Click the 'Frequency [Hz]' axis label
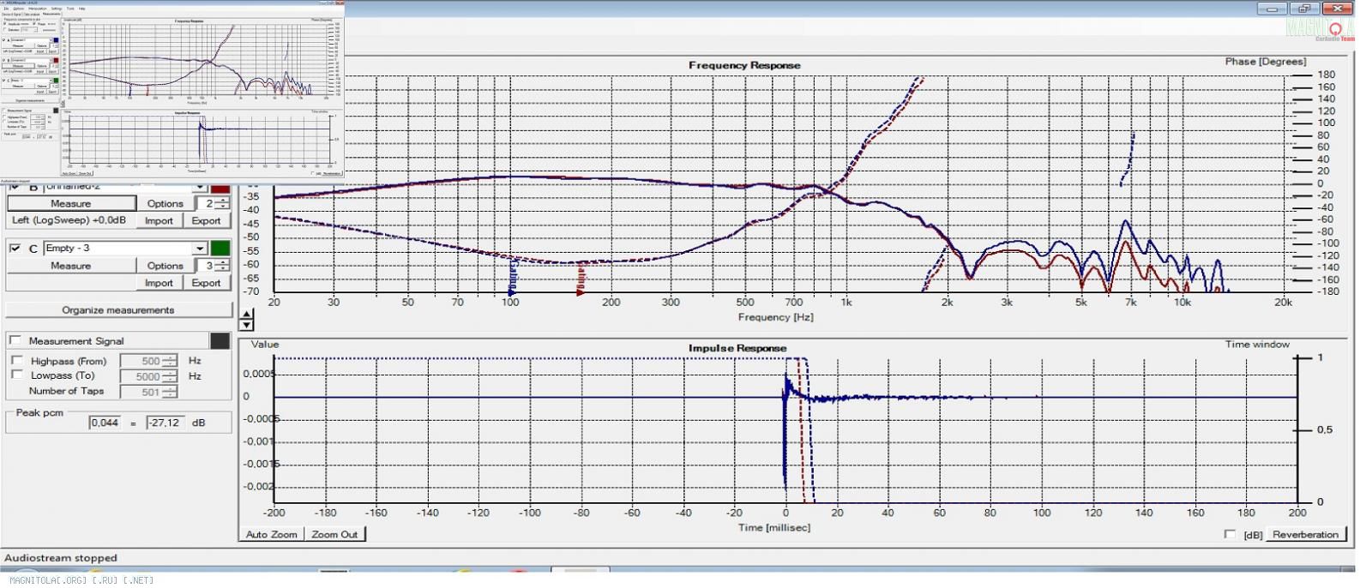Image resolution: width=1372 pixels, height=588 pixels. pos(776,317)
